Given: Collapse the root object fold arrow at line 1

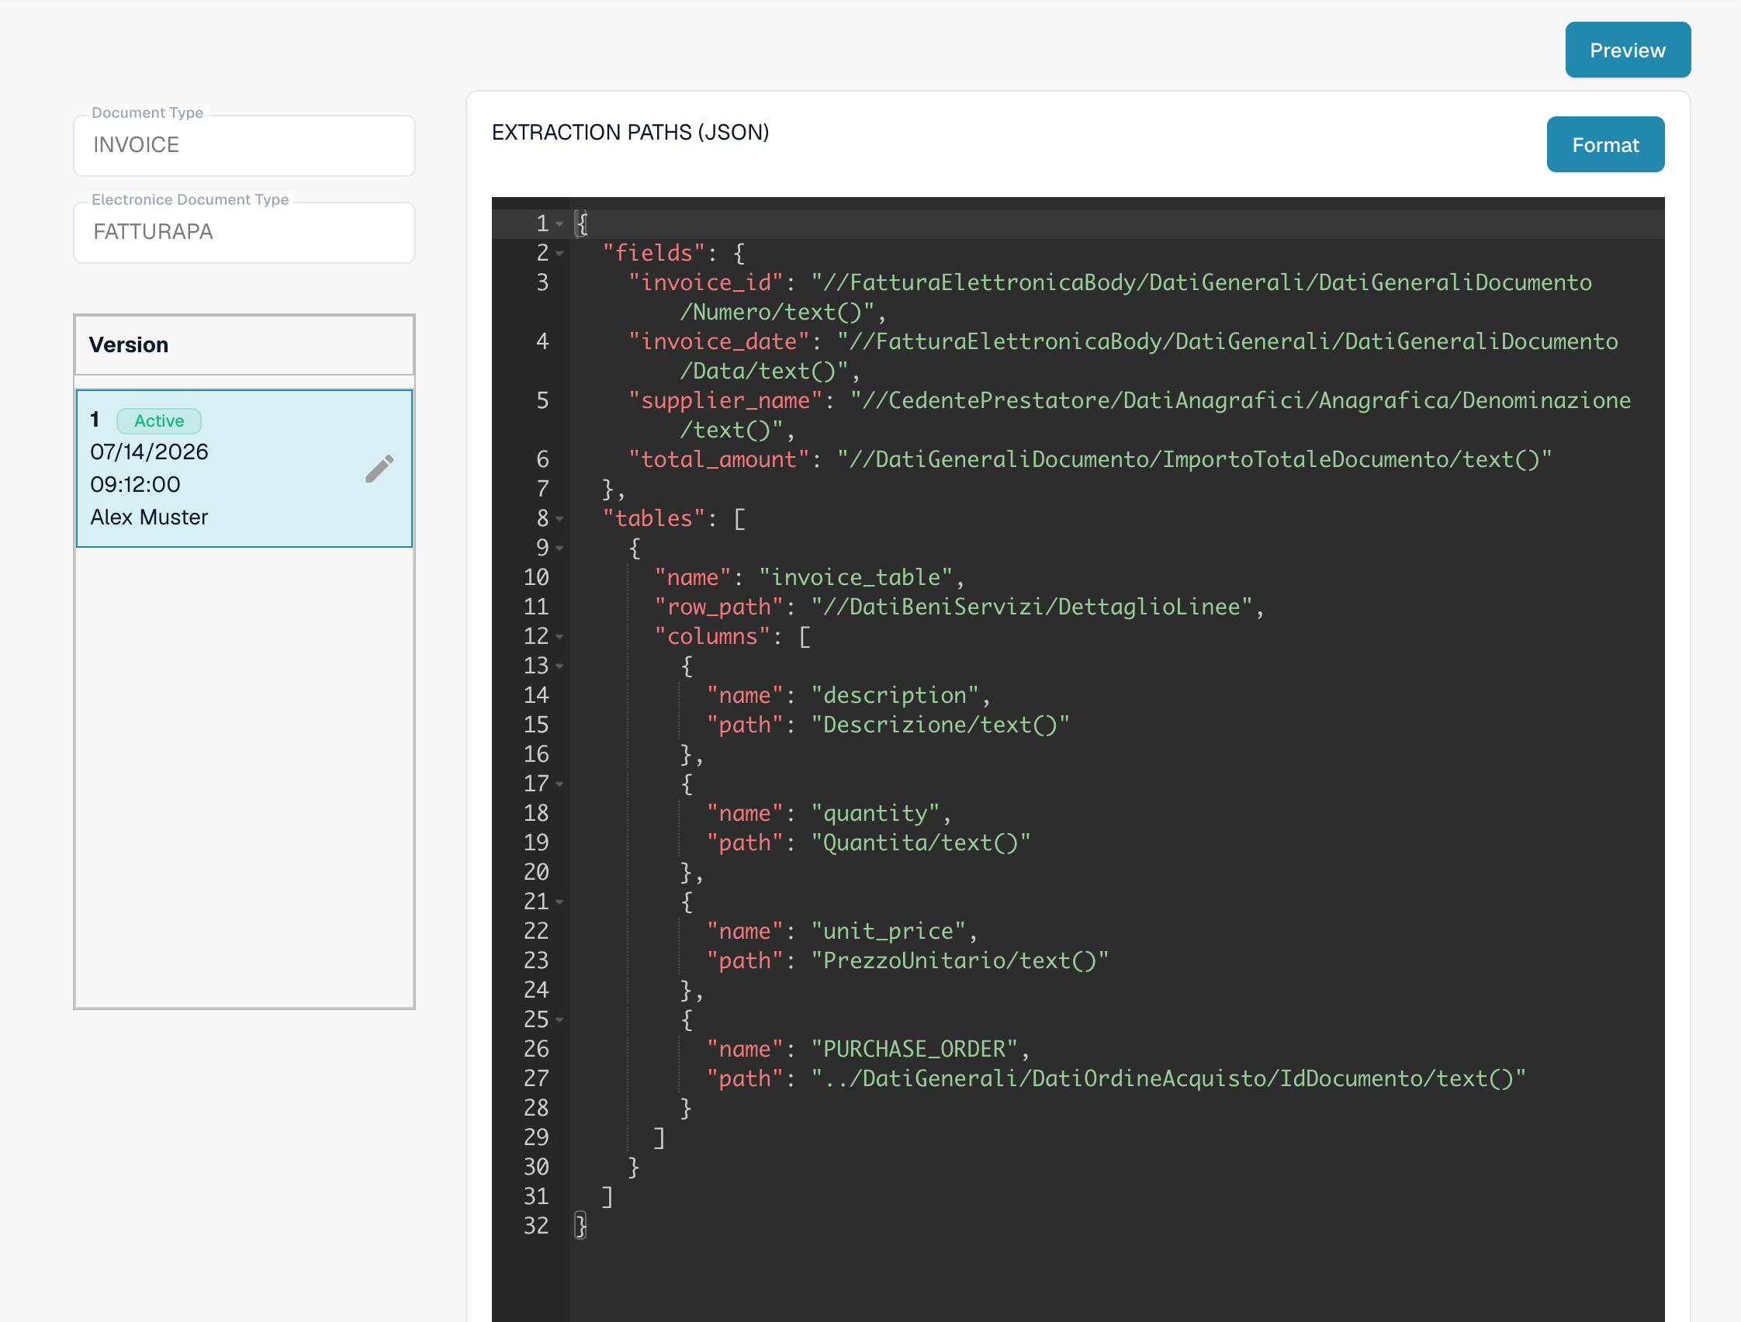Looking at the screenshot, I should tap(559, 224).
